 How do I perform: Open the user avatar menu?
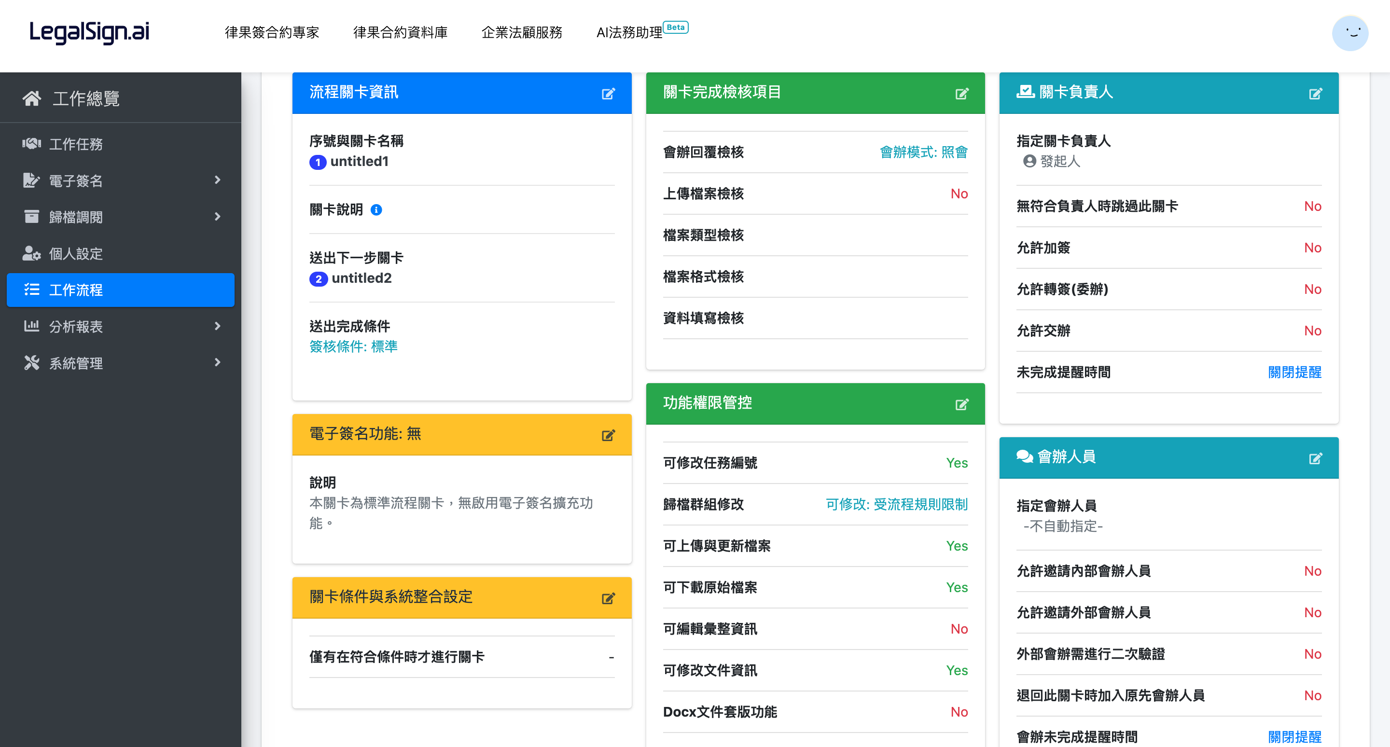pyautogui.click(x=1349, y=33)
